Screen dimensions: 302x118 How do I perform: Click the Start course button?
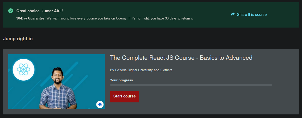pyautogui.click(x=125, y=97)
